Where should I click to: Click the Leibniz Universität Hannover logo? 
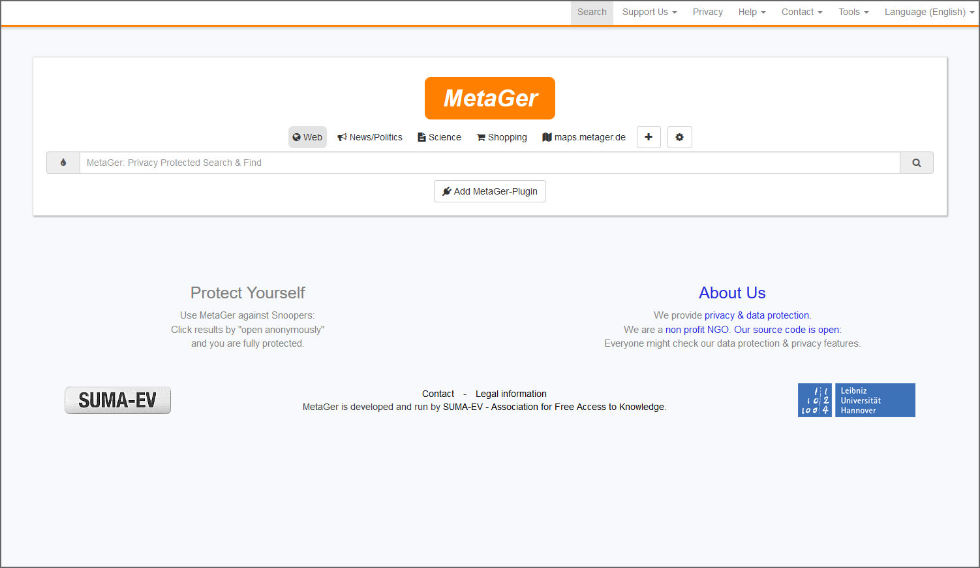pos(856,400)
